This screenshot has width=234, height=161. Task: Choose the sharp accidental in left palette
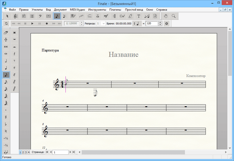click(6, 117)
